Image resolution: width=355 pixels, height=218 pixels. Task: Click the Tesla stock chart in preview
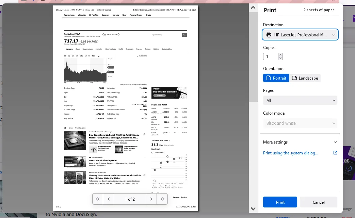[x=85, y=70]
